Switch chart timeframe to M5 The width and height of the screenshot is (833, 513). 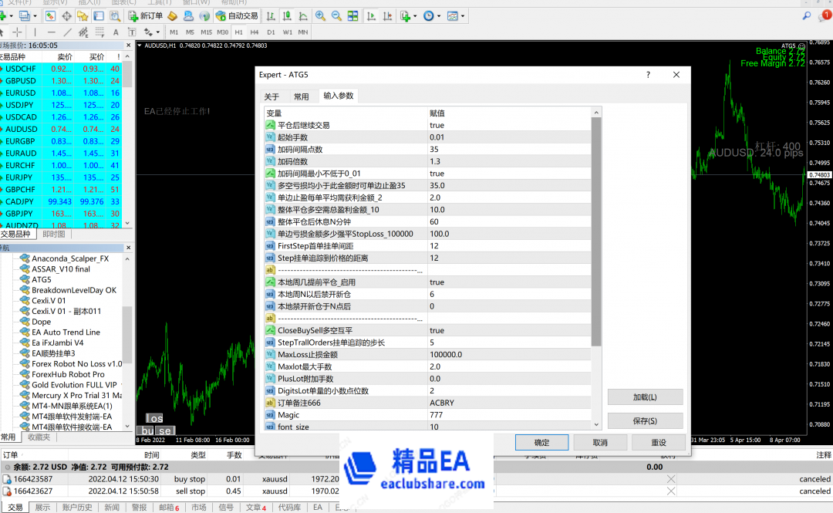point(189,32)
